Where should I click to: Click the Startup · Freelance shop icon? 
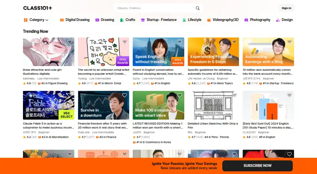coord(143,20)
